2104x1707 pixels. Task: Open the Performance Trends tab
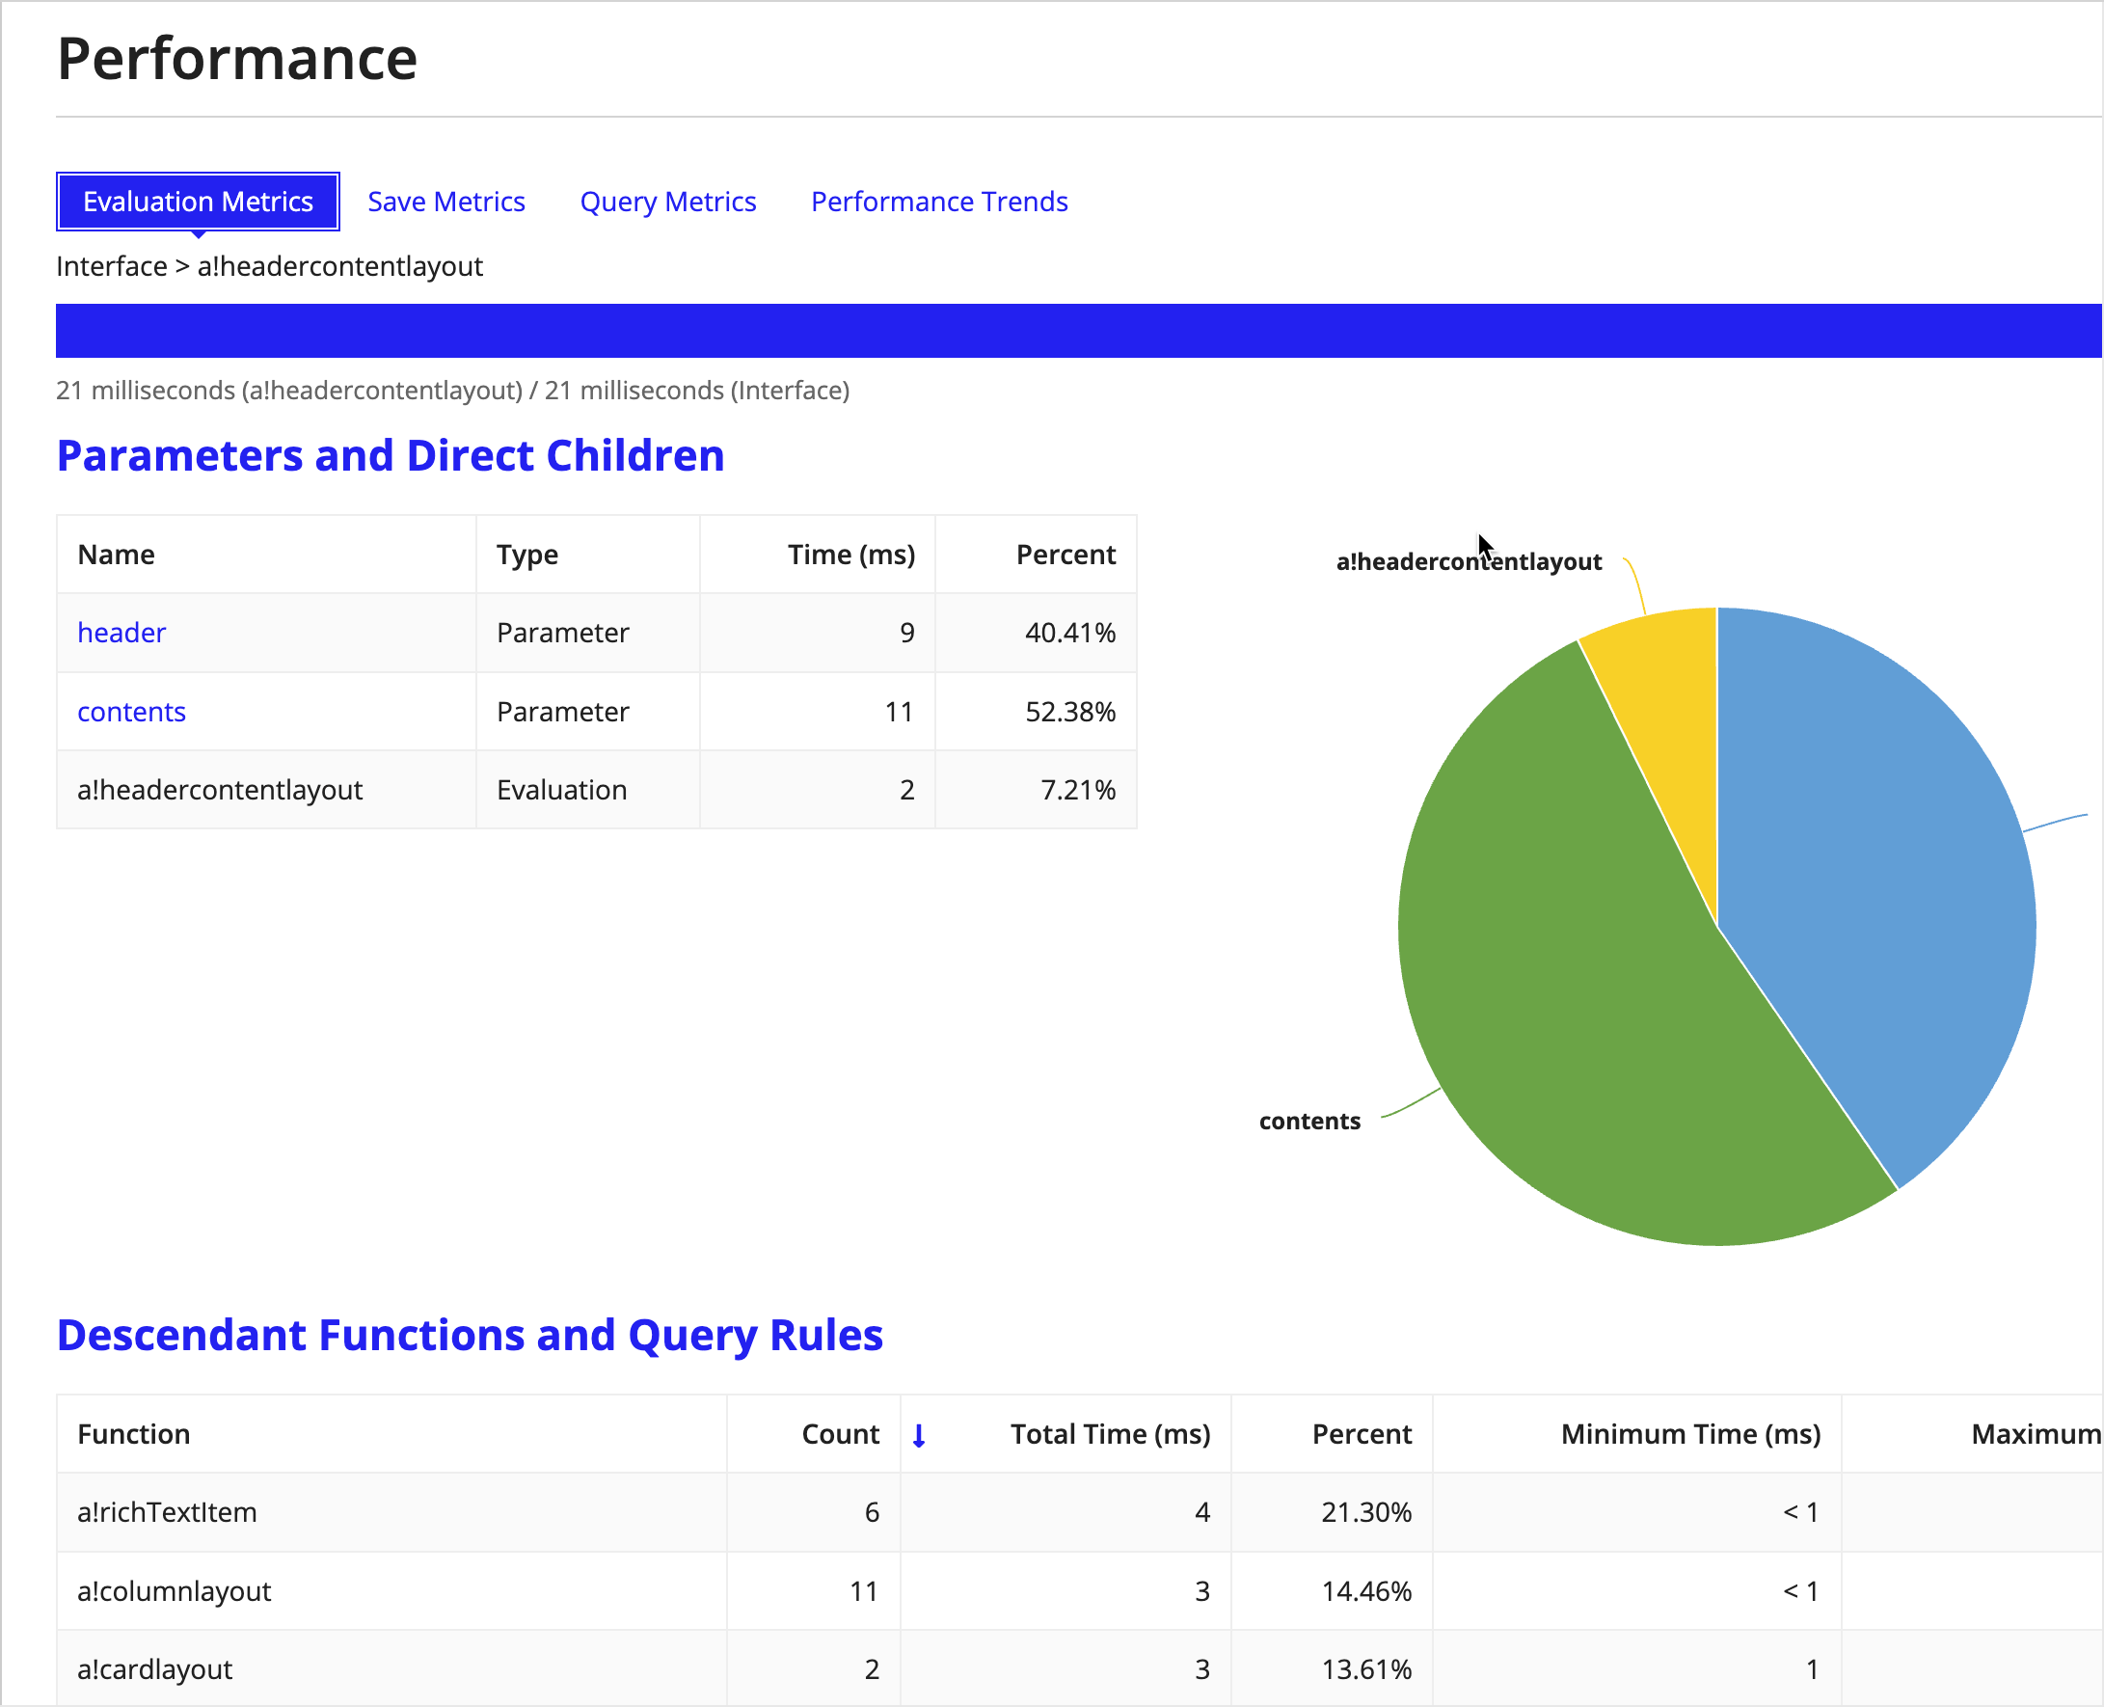[939, 202]
